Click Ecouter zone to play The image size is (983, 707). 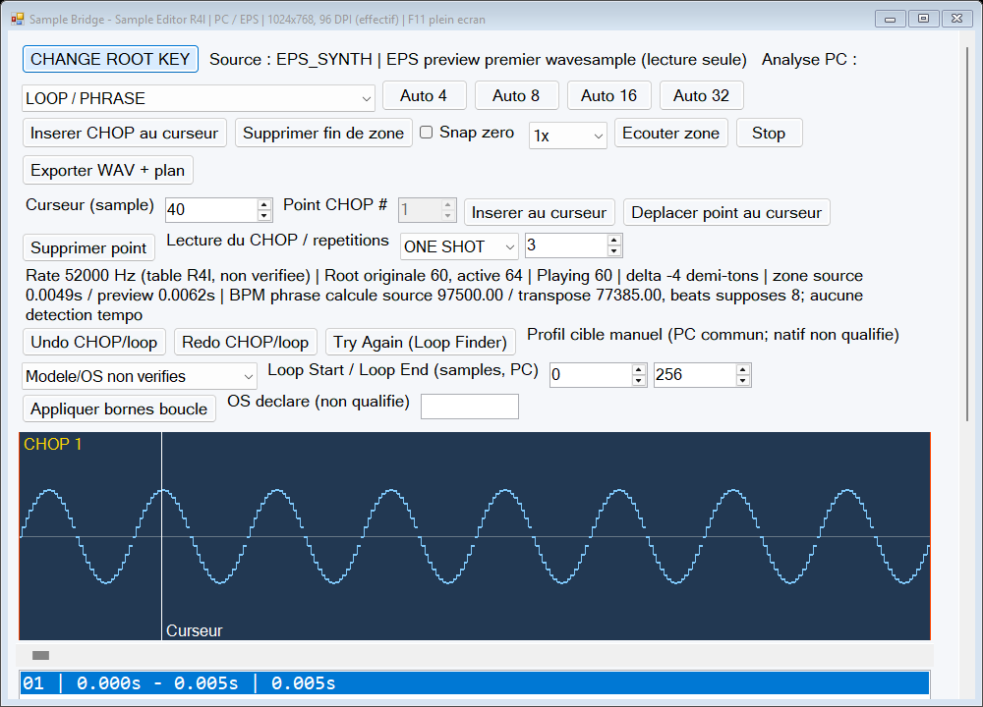point(670,133)
